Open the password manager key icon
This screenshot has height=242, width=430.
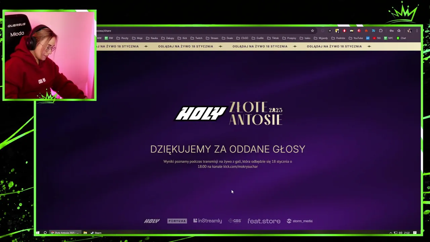(391, 31)
